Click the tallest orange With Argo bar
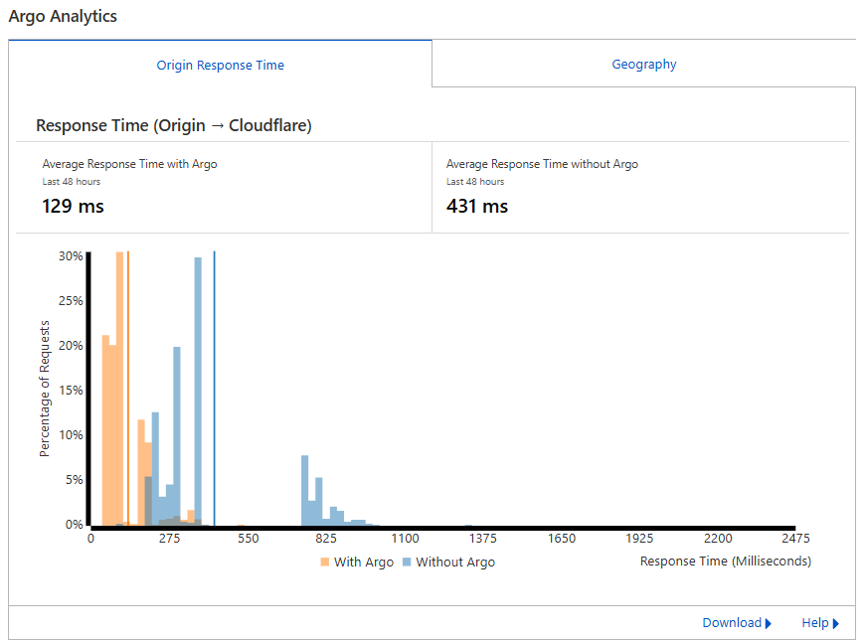The width and height of the screenshot is (866, 644). [x=120, y=389]
